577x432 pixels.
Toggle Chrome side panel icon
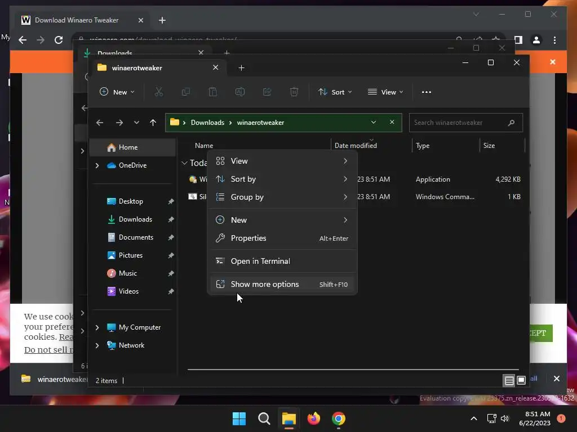click(518, 40)
